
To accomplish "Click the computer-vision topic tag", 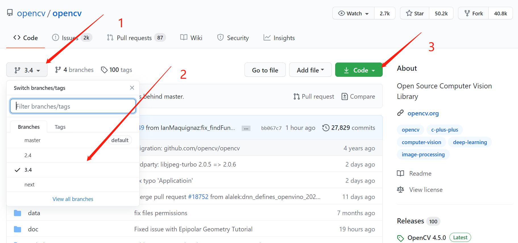I will (422, 142).
